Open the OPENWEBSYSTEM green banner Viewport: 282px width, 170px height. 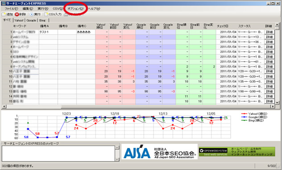(237, 152)
